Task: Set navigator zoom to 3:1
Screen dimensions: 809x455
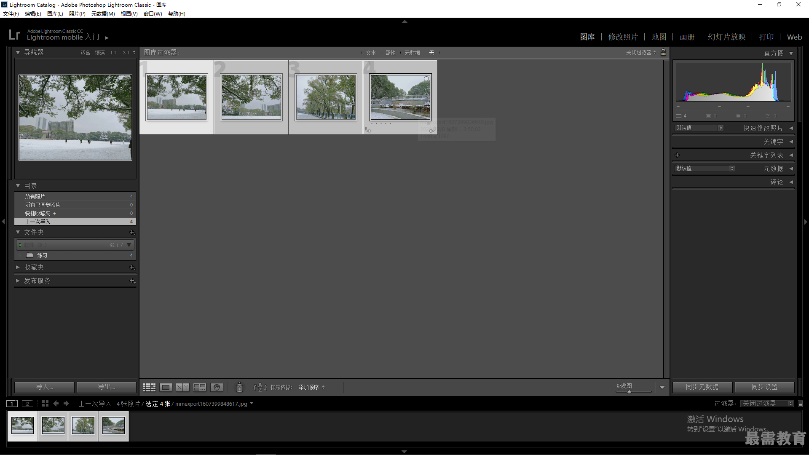Action: 126,53
